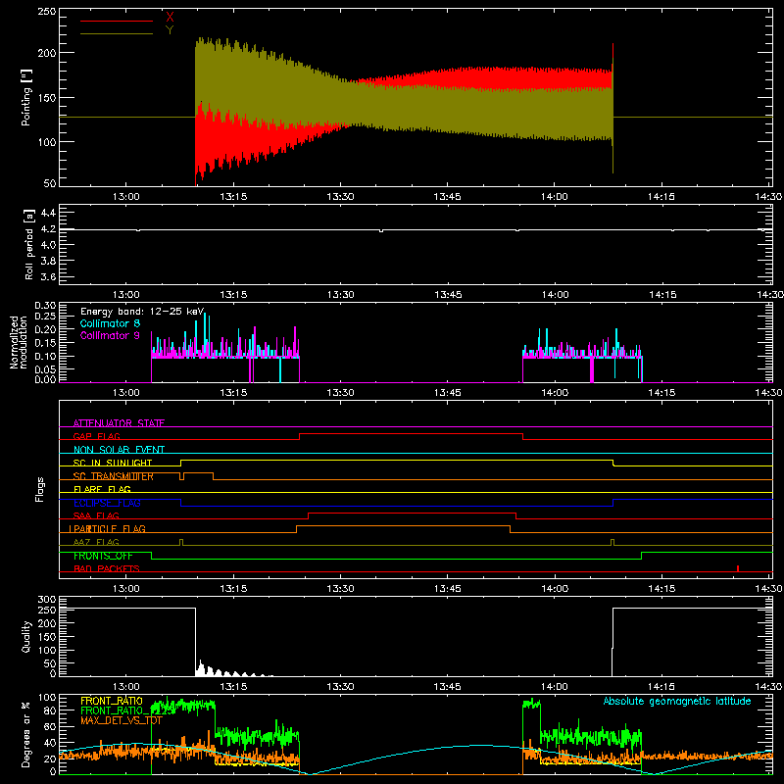Click the Pointing axis label
The width and height of the screenshot is (784, 784).
pyautogui.click(x=26, y=97)
